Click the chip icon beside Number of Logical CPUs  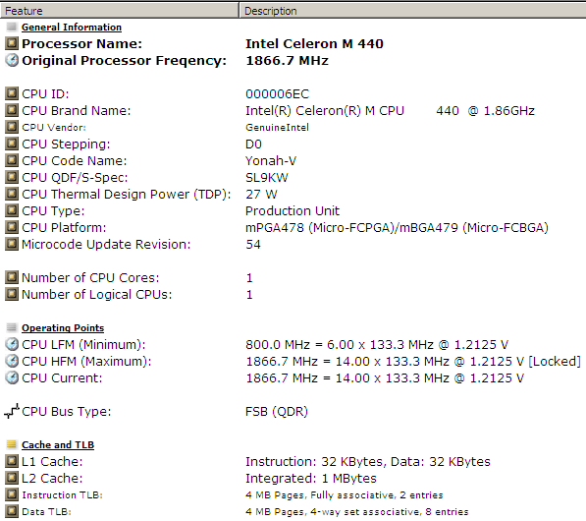(x=12, y=294)
